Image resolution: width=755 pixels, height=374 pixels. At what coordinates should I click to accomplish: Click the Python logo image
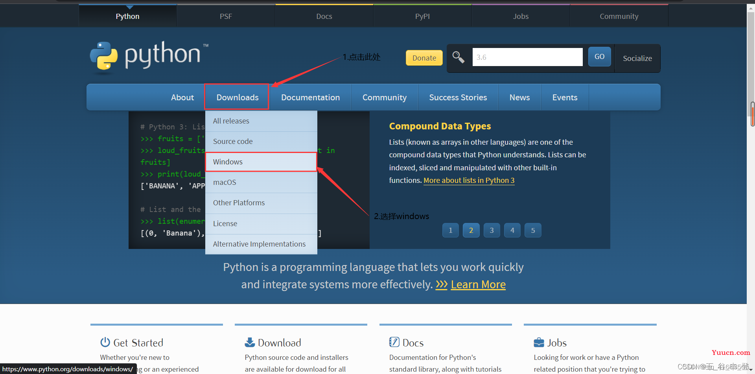[x=149, y=57]
